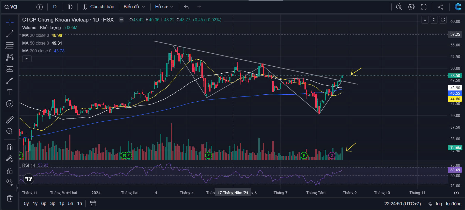Select the trend line drawing tool
The image size is (465, 210).
(x=10, y=34)
